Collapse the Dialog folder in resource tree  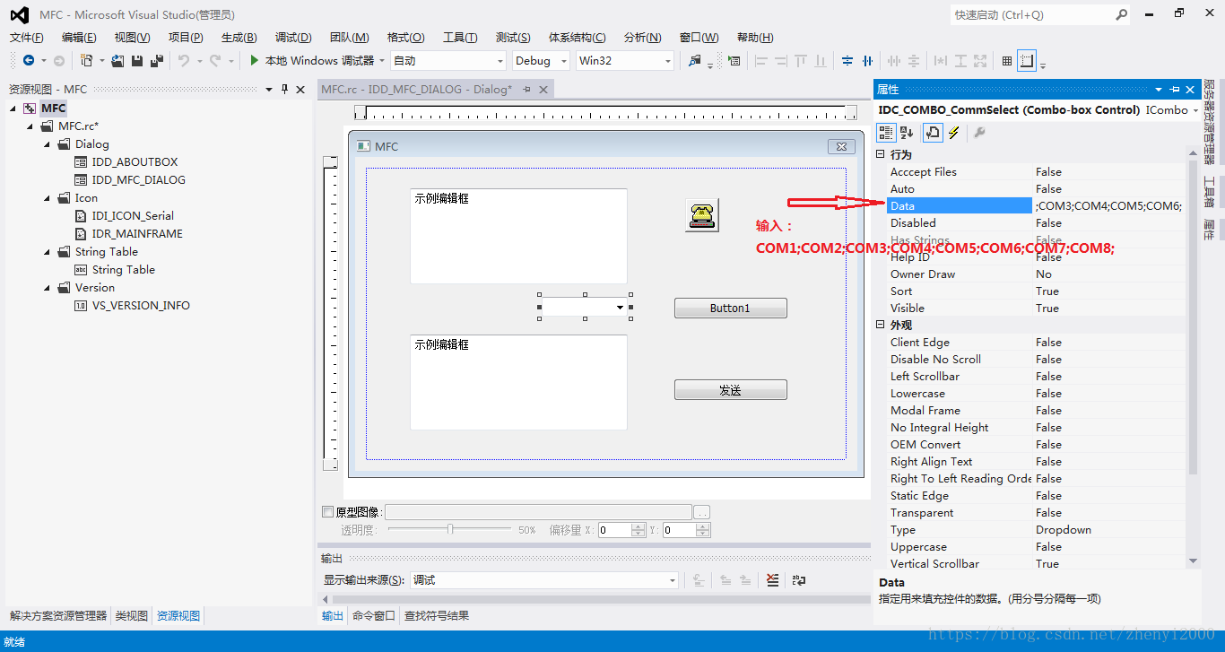click(48, 144)
